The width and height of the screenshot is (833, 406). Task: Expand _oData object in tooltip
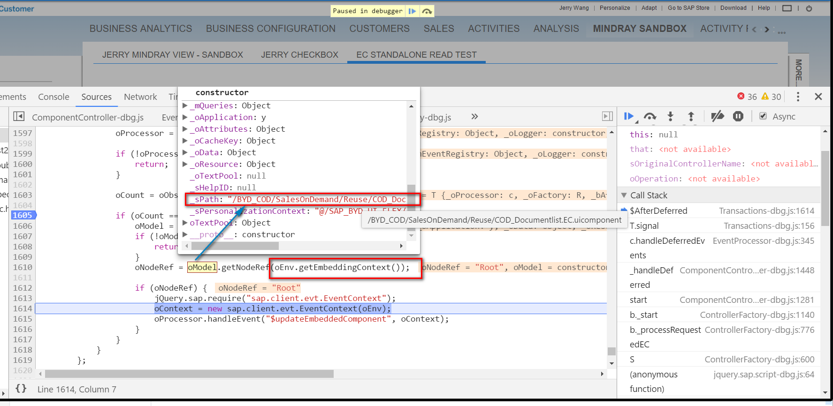(x=185, y=152)
